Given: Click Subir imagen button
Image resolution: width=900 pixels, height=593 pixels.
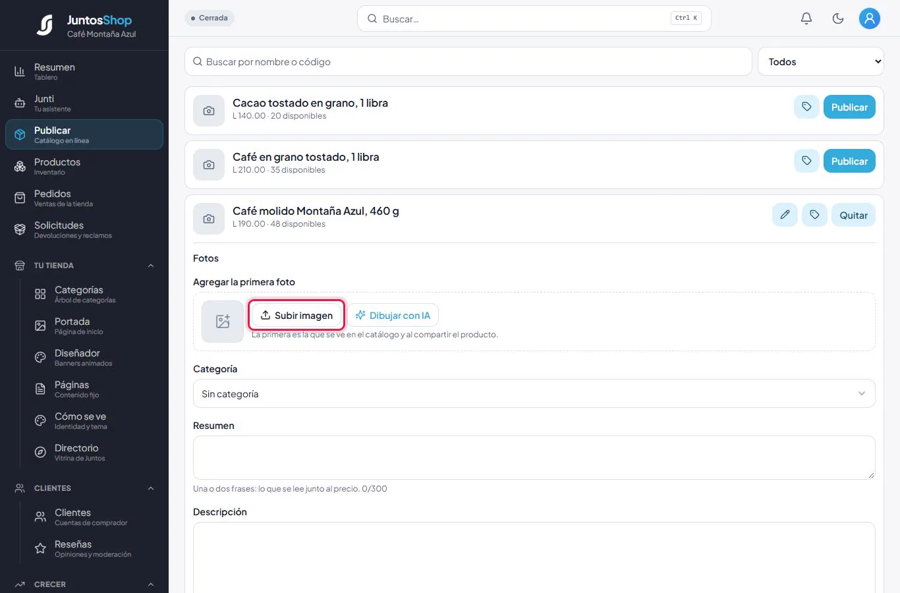Looking at the screenshot, I should pyautogui.click(x=296, y=315).
